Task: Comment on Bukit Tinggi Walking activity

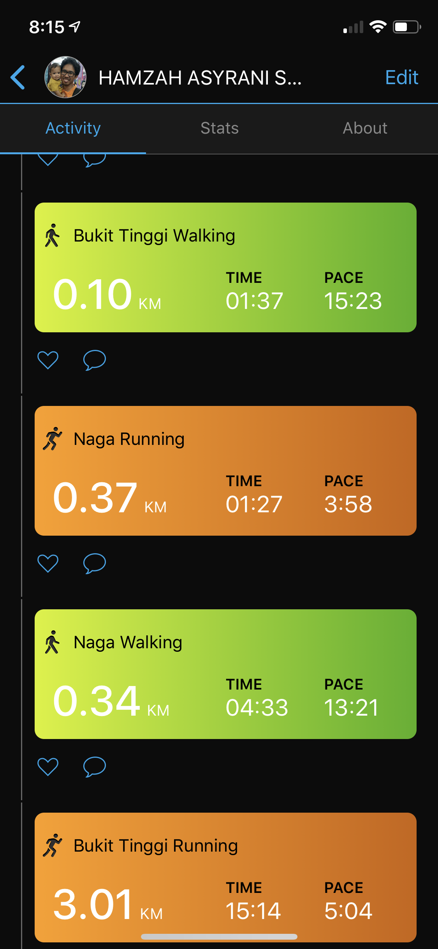Action: pos(94,360)
